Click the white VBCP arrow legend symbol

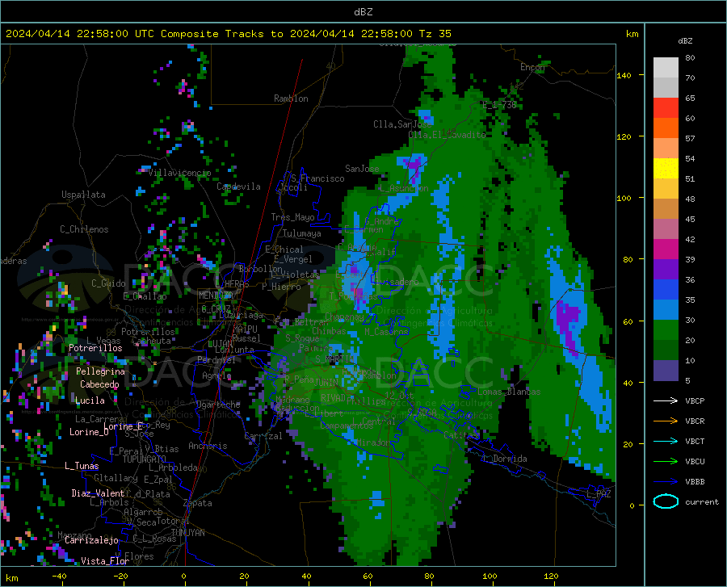666,400
